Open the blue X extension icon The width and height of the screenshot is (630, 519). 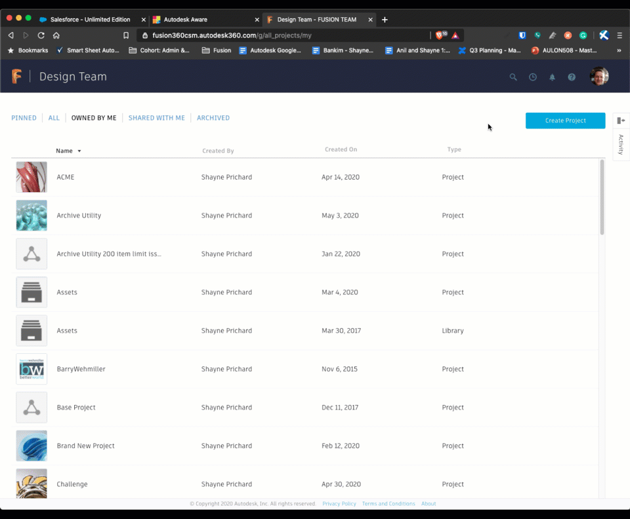(x=604, y=35)
